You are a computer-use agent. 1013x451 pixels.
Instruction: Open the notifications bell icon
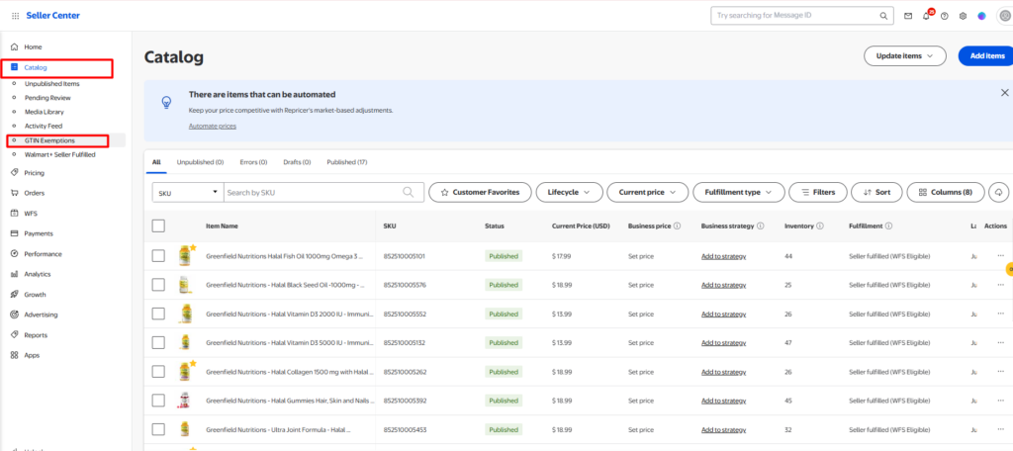click(x=926, y=16)
